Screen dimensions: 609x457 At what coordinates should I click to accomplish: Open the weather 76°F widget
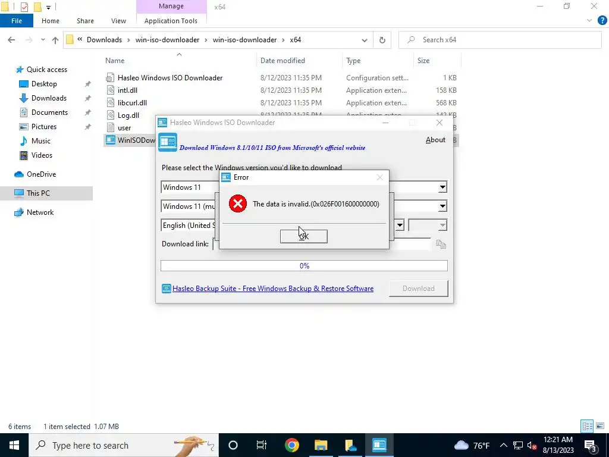(x=472, y=445)
